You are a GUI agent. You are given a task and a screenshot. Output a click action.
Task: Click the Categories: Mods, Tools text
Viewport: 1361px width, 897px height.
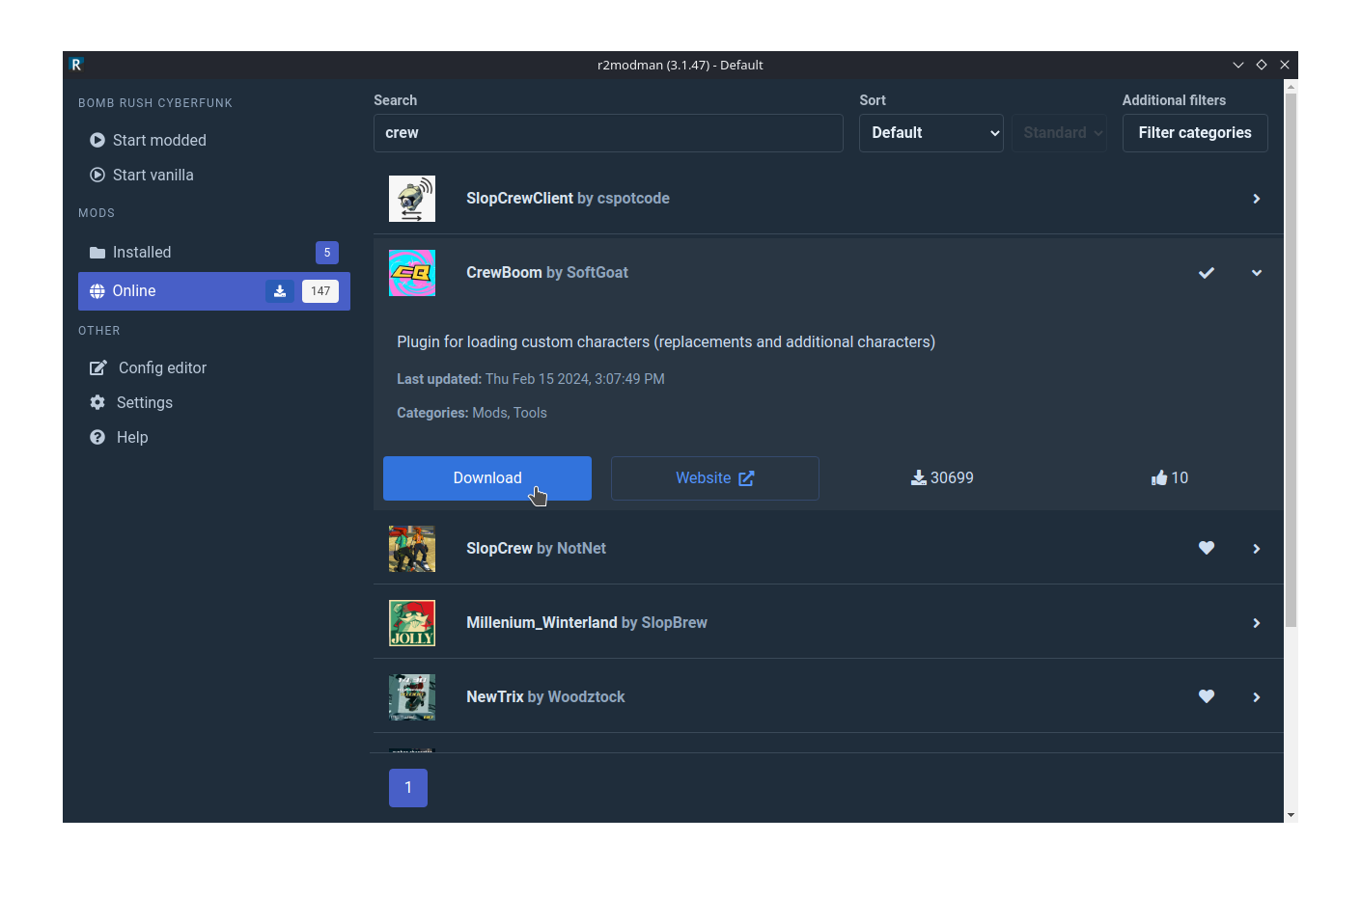472,413
